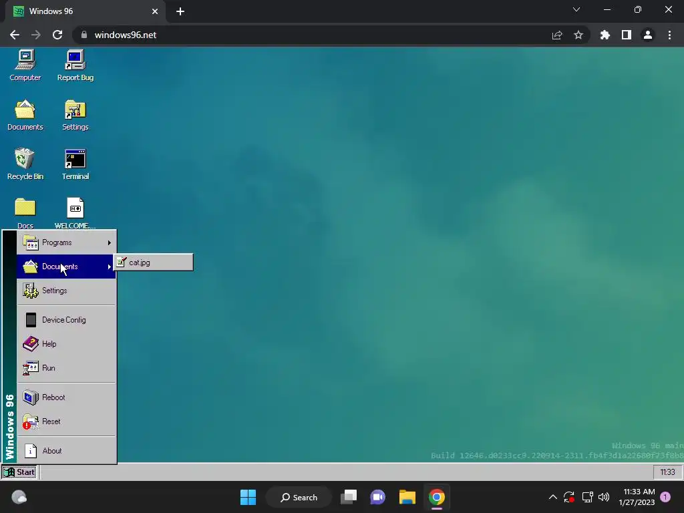Expand the Programs submenu arrow
This screenshot has width=684, height=513.
110,242
